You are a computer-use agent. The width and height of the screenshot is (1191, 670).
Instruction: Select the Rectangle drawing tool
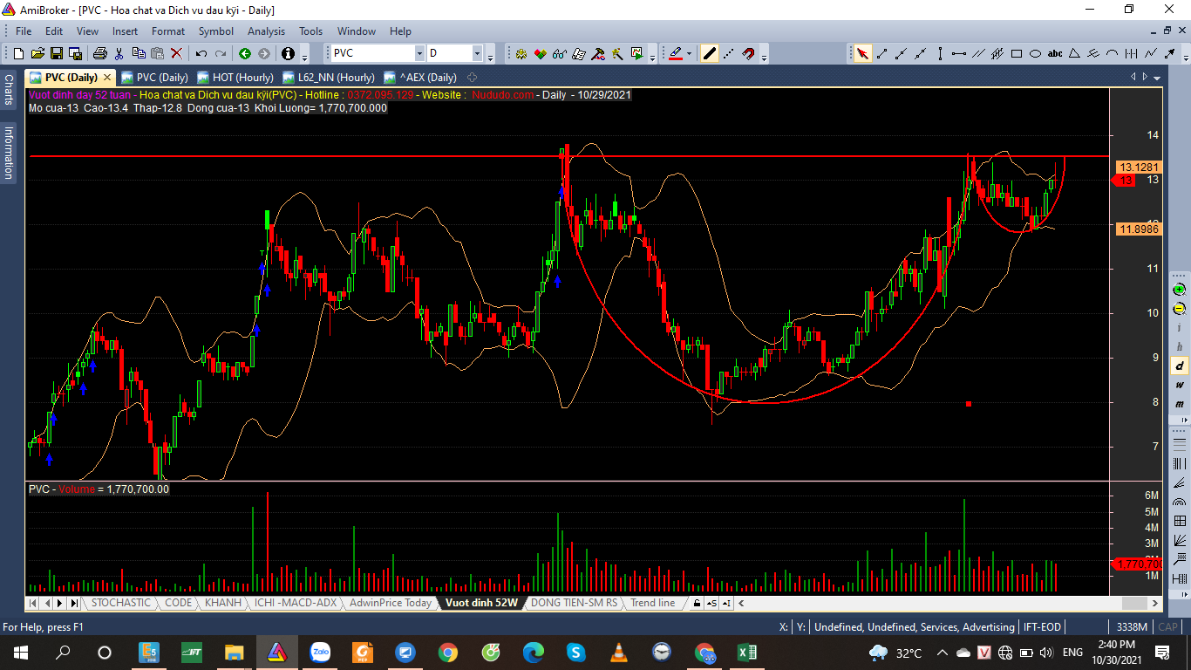click(1017, 53)
